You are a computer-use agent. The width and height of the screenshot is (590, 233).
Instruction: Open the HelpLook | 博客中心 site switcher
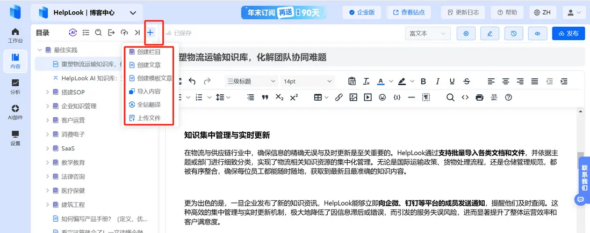click(87, 13)
